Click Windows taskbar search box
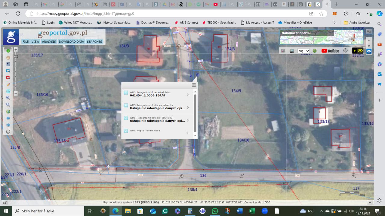This screenshot has width=385, height=216. tap(49, 211)
